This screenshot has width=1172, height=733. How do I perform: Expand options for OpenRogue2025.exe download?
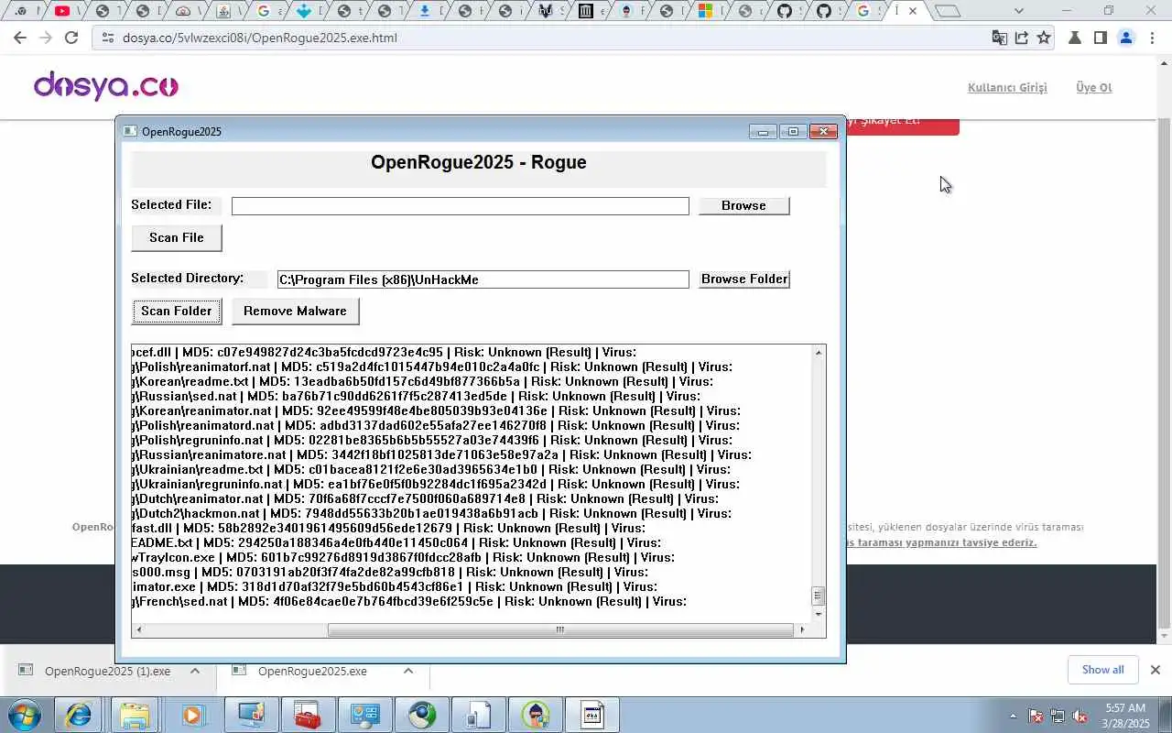(x=408, y=671)
